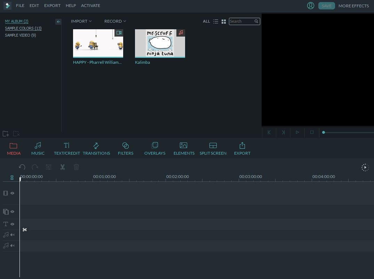374x279 pixels.
Task: Click the render preview icon
Action: (x=365, y=168)
